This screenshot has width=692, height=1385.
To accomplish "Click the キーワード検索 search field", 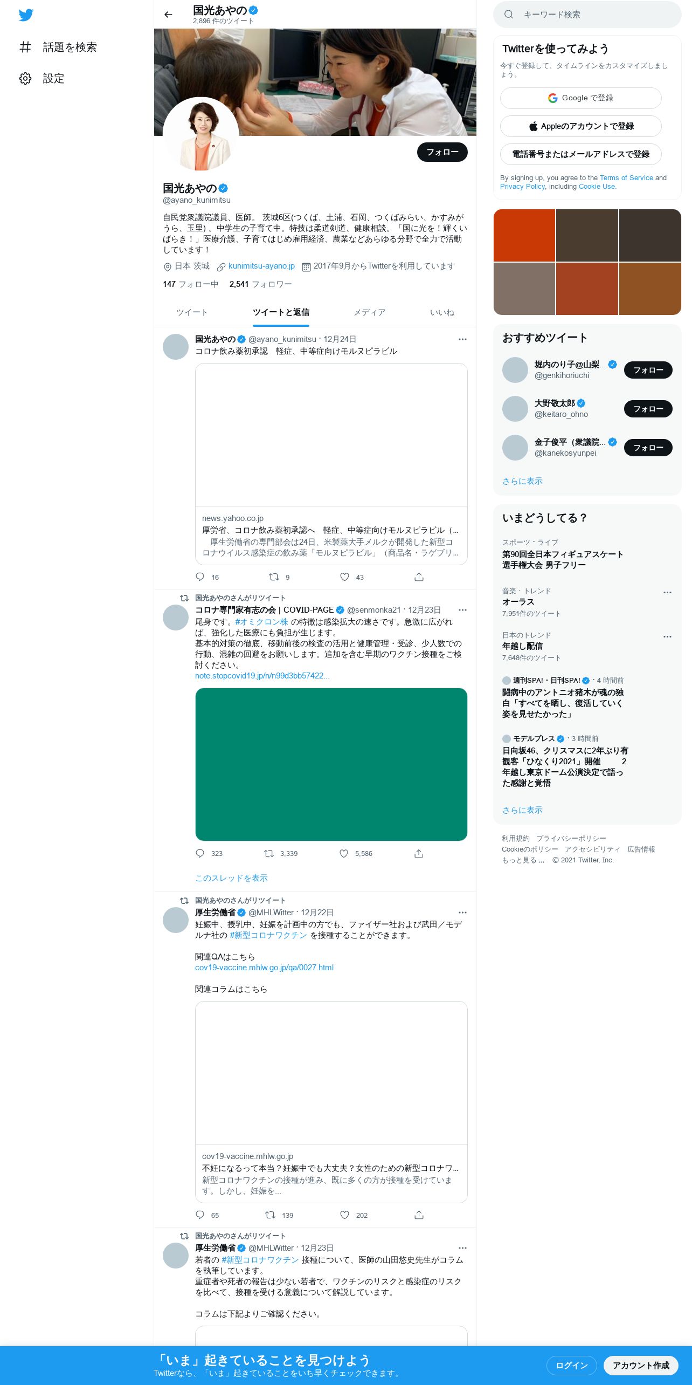I will [587, 15].
